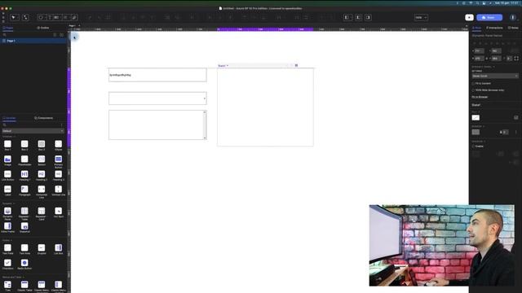Viewport: 522px width, 293px height.
Task: Toggle the lock aspect ratio icon
Action: point(486,59)
